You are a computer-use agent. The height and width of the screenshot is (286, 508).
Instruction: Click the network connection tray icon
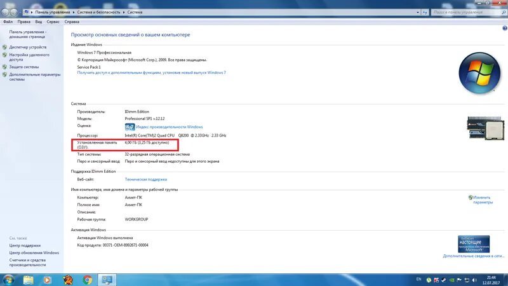tap(467, 280)
